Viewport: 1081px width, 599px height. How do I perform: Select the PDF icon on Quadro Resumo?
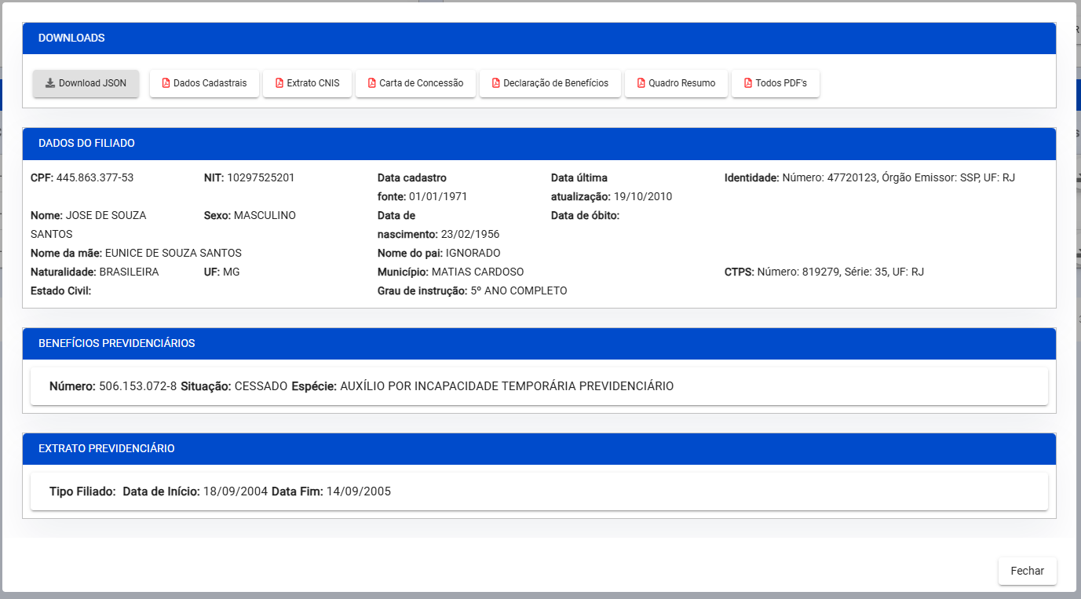(x=641, y=83)
